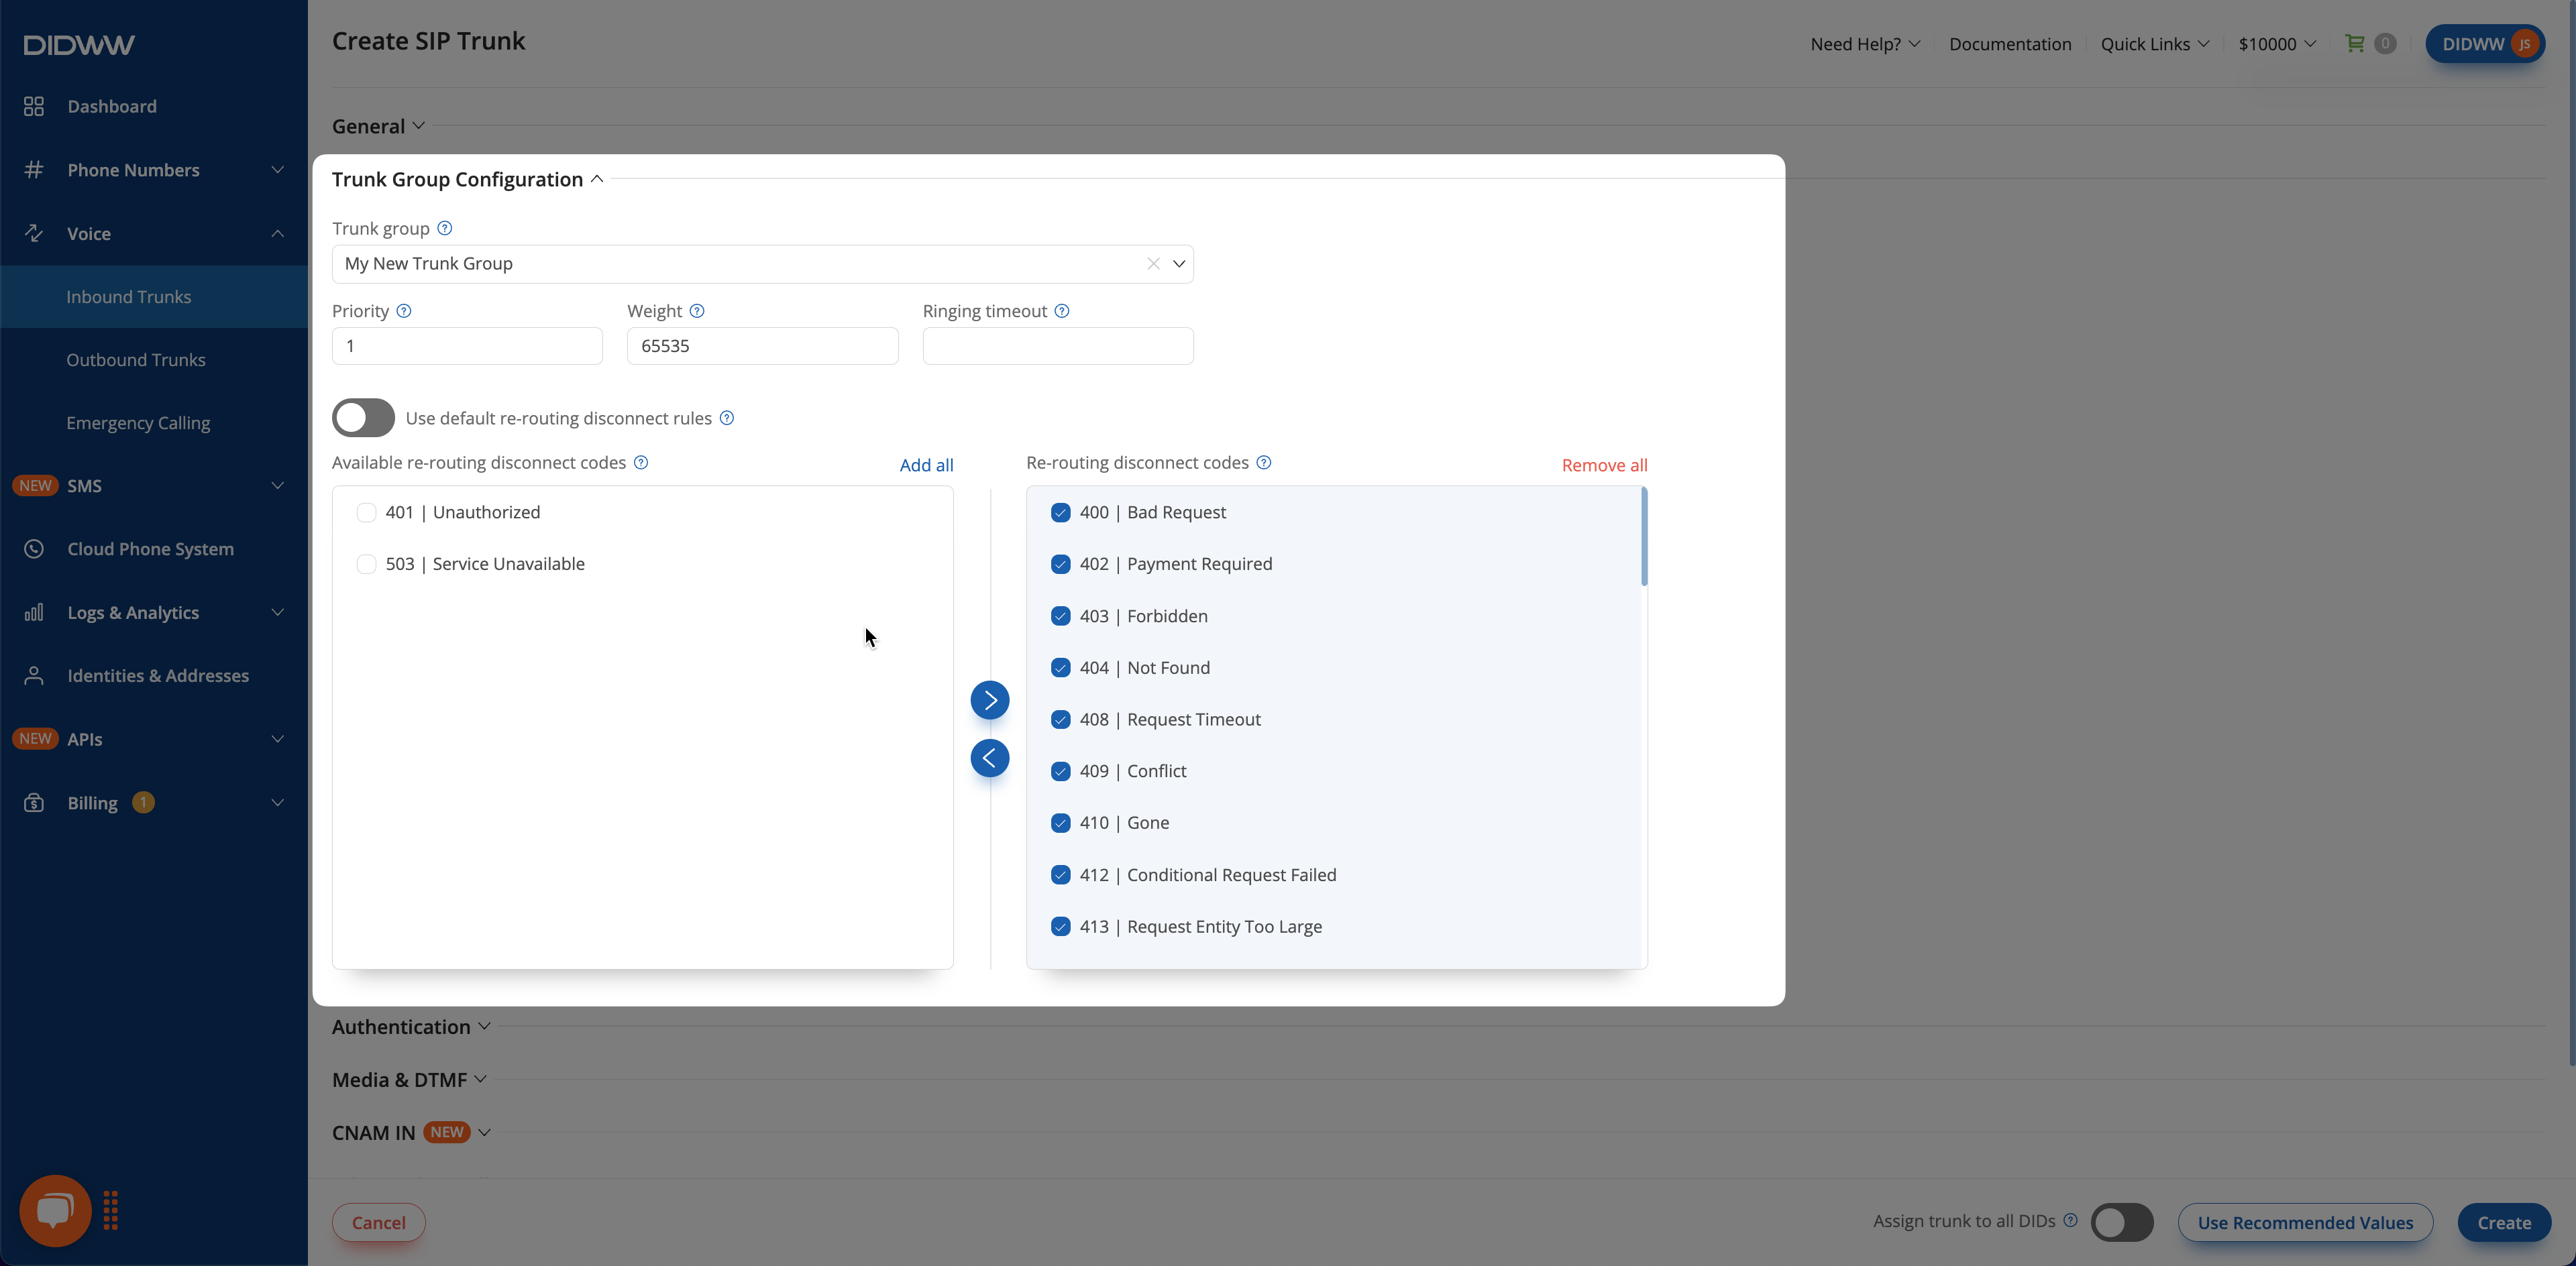Click the Weight input field
This screenshot has height=1266, width=2576.
762,346
